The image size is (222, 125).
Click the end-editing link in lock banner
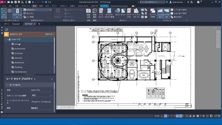pos(50,34)
